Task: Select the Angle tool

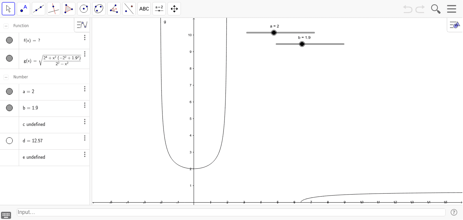Action: pyautogui.click(x=114, y=9)
